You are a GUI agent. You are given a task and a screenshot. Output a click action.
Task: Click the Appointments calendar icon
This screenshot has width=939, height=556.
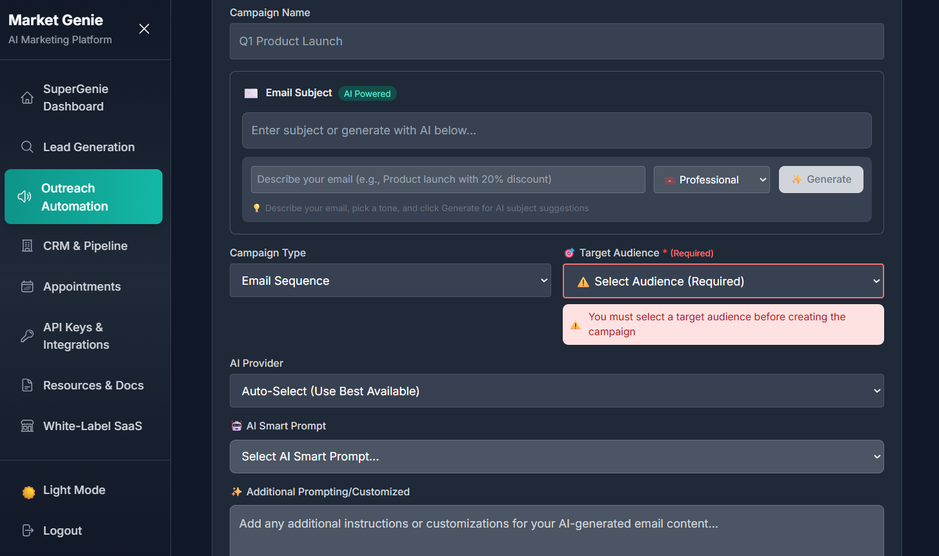pos(27,287)
